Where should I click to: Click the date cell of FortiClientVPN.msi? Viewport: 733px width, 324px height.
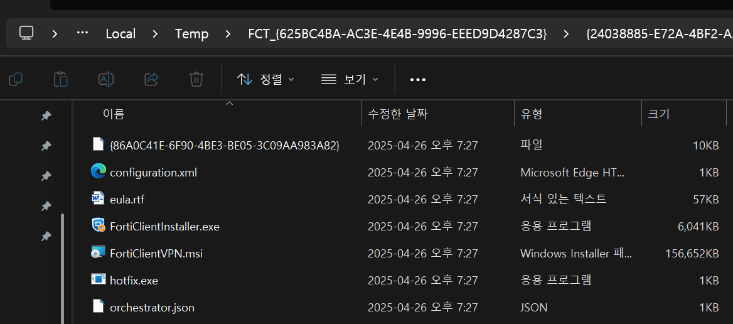(x=422, y=254)
